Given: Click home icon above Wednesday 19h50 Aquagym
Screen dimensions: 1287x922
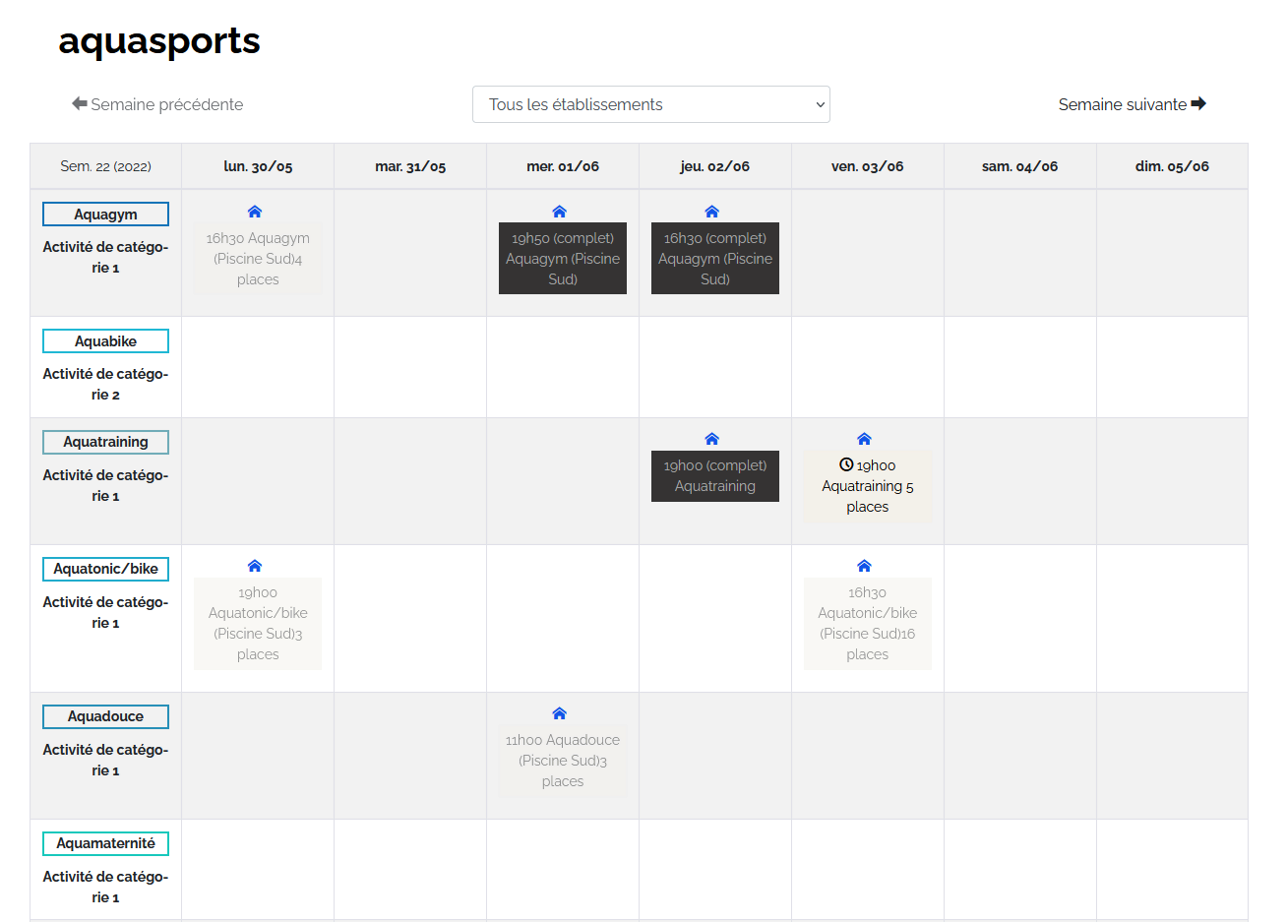Looking at the screenshot, I should coord(560,212).
